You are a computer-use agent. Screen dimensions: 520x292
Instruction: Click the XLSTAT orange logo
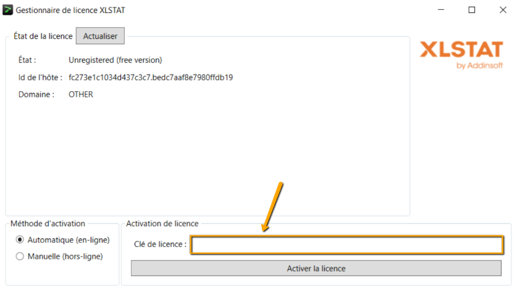461,49
